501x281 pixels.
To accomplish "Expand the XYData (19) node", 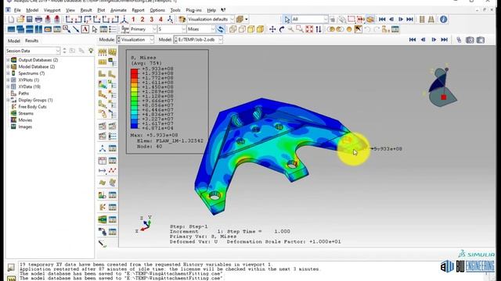I will pos(9,87).
